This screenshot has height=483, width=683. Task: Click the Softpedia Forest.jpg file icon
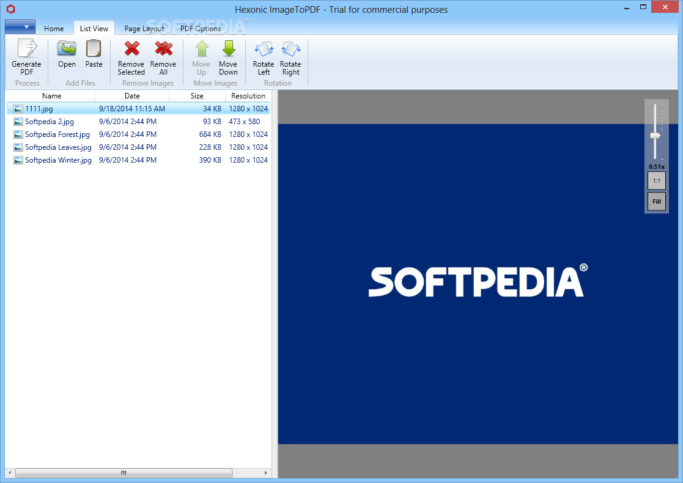(18, 135)
